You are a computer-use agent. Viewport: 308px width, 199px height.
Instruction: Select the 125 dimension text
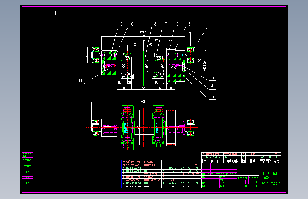coord(157,40)
